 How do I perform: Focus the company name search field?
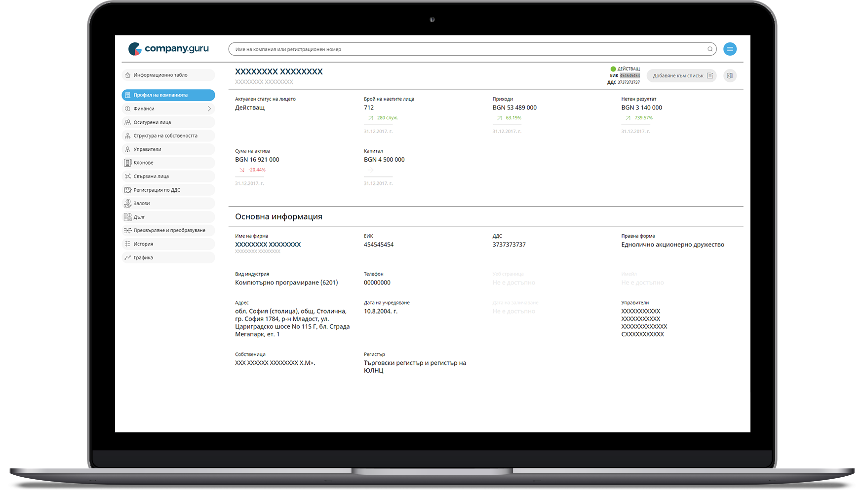coord(472,49)
